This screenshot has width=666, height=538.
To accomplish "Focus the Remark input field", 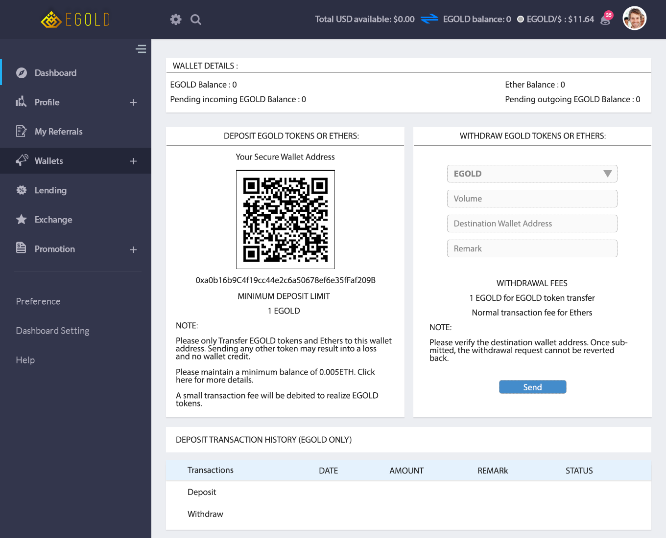I will coord(532,248).
